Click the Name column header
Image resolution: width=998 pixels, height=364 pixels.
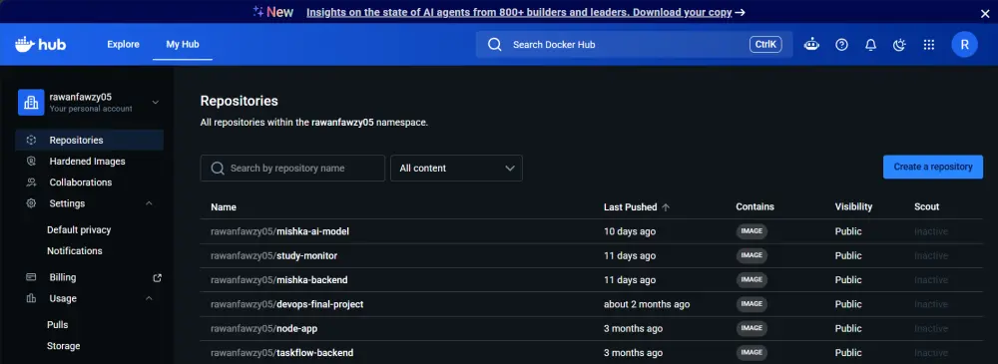(224, 206)
